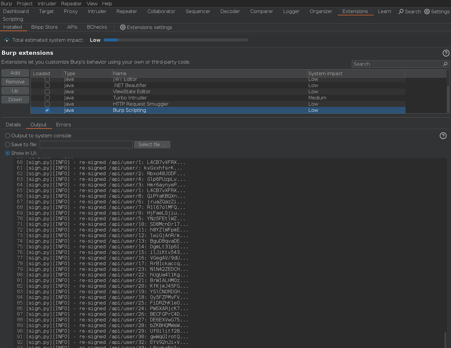Open the Repeater menu in menu bar
This screenshot has width=451, height=348.
(71, 4)
